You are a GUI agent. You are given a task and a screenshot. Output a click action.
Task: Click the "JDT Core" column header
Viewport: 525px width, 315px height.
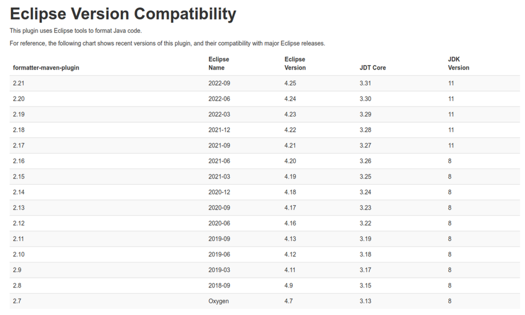pos(372,68)
